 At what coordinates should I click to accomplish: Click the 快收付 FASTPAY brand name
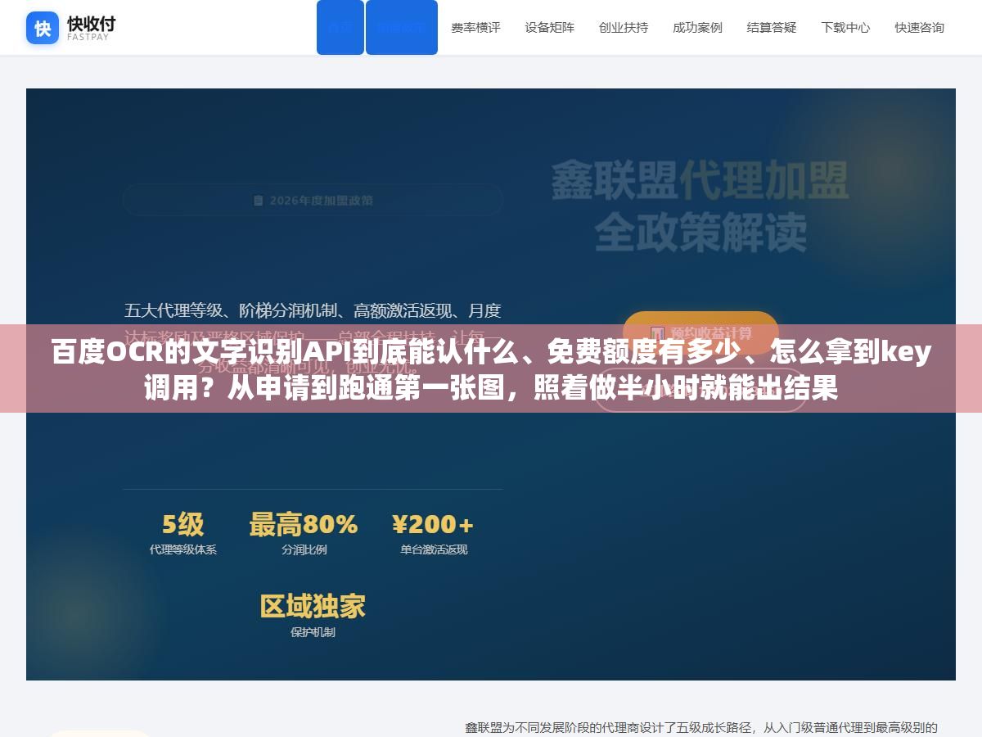91,28
